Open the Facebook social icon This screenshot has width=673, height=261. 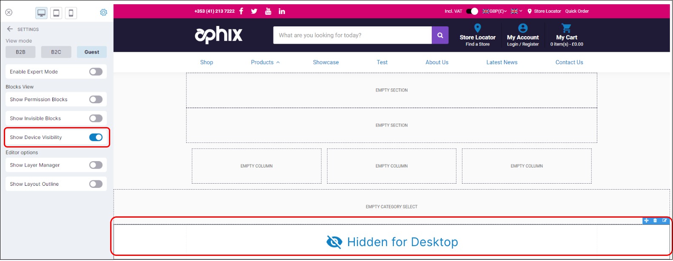click(x=241, y=11)
